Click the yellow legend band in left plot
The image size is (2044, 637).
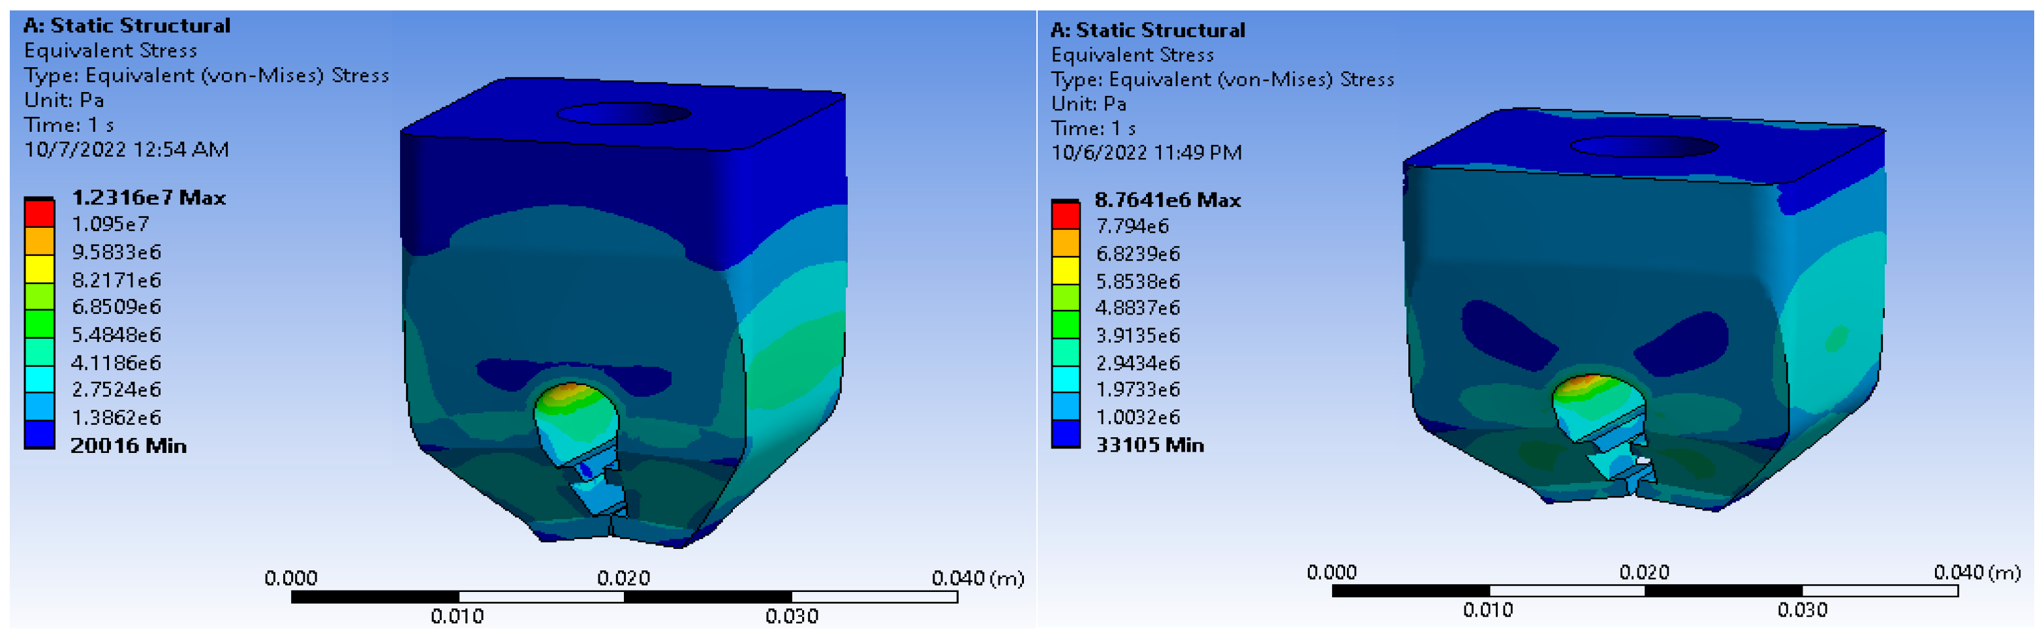point(39,270)
